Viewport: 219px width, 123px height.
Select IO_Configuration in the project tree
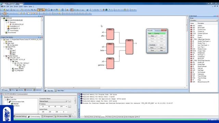coord(19,71)
